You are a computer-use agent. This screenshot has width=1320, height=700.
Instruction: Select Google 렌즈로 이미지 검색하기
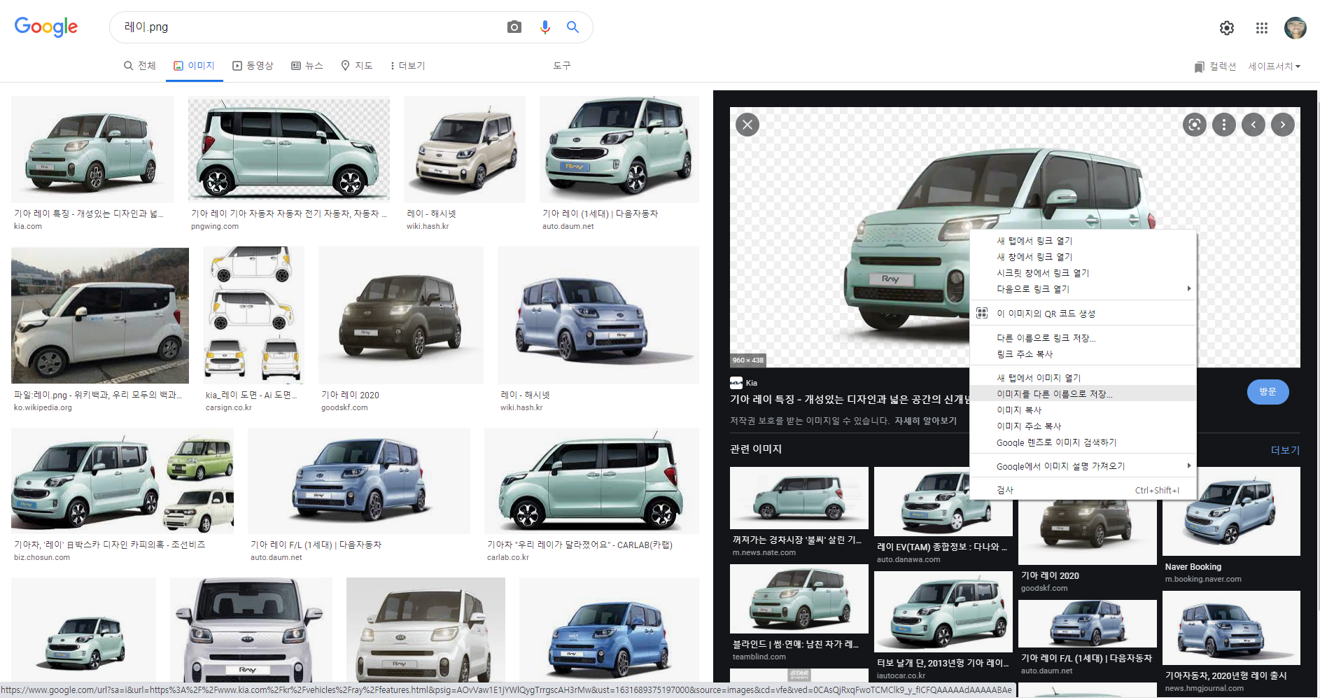[1083, 442]
